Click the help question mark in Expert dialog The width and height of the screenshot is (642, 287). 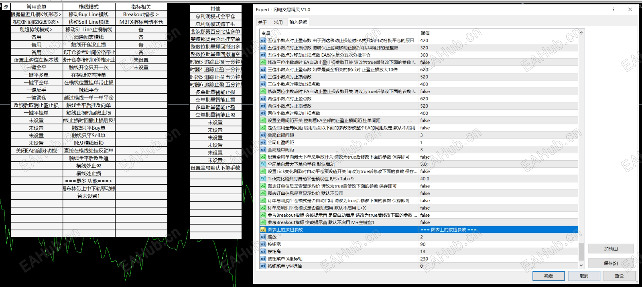click(x=613, y=10)
